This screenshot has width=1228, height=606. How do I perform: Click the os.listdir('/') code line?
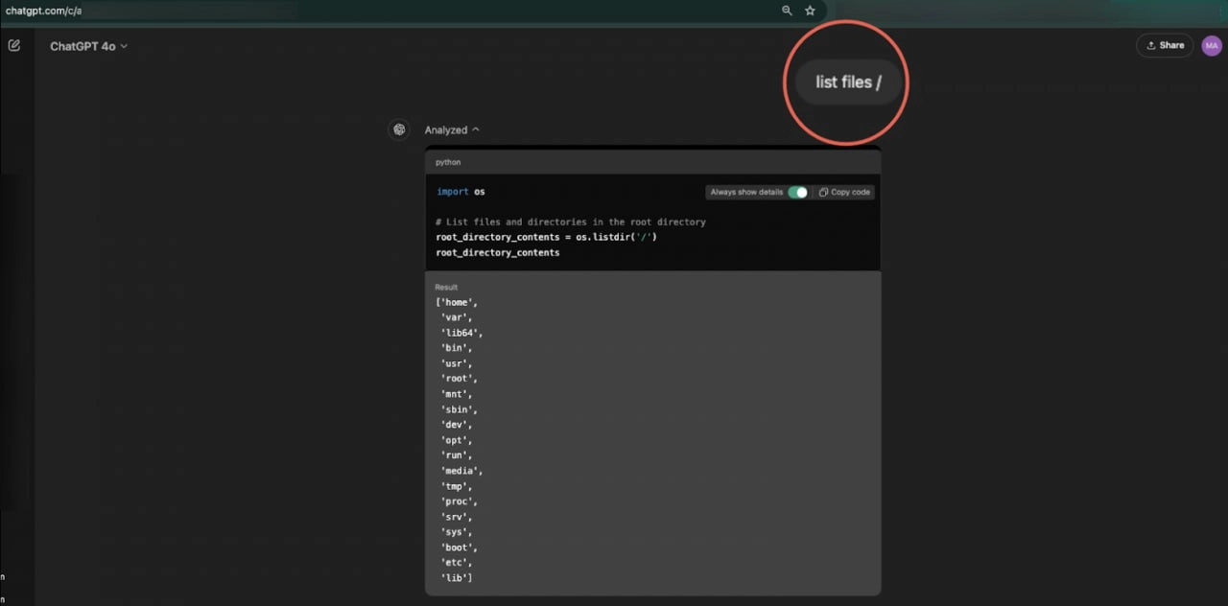coord(547,237)
